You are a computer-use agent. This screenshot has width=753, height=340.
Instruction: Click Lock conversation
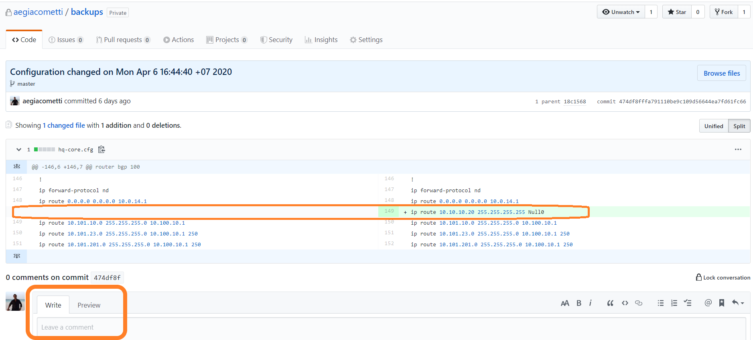[x=723, y=278]
